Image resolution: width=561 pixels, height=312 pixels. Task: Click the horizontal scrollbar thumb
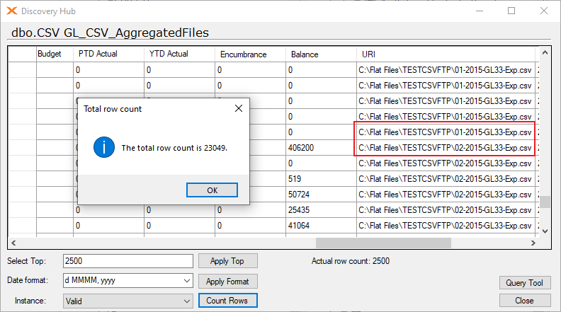(383, 243)
